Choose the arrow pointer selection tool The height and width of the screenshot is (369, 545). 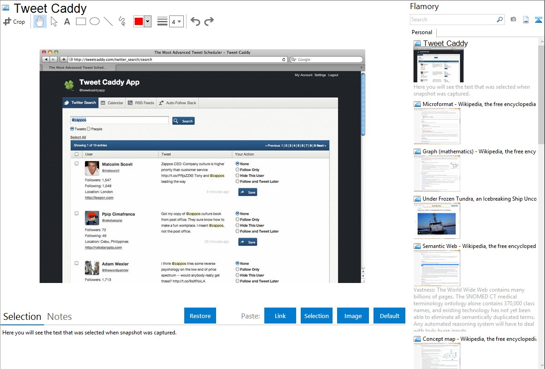pos(54,21)
